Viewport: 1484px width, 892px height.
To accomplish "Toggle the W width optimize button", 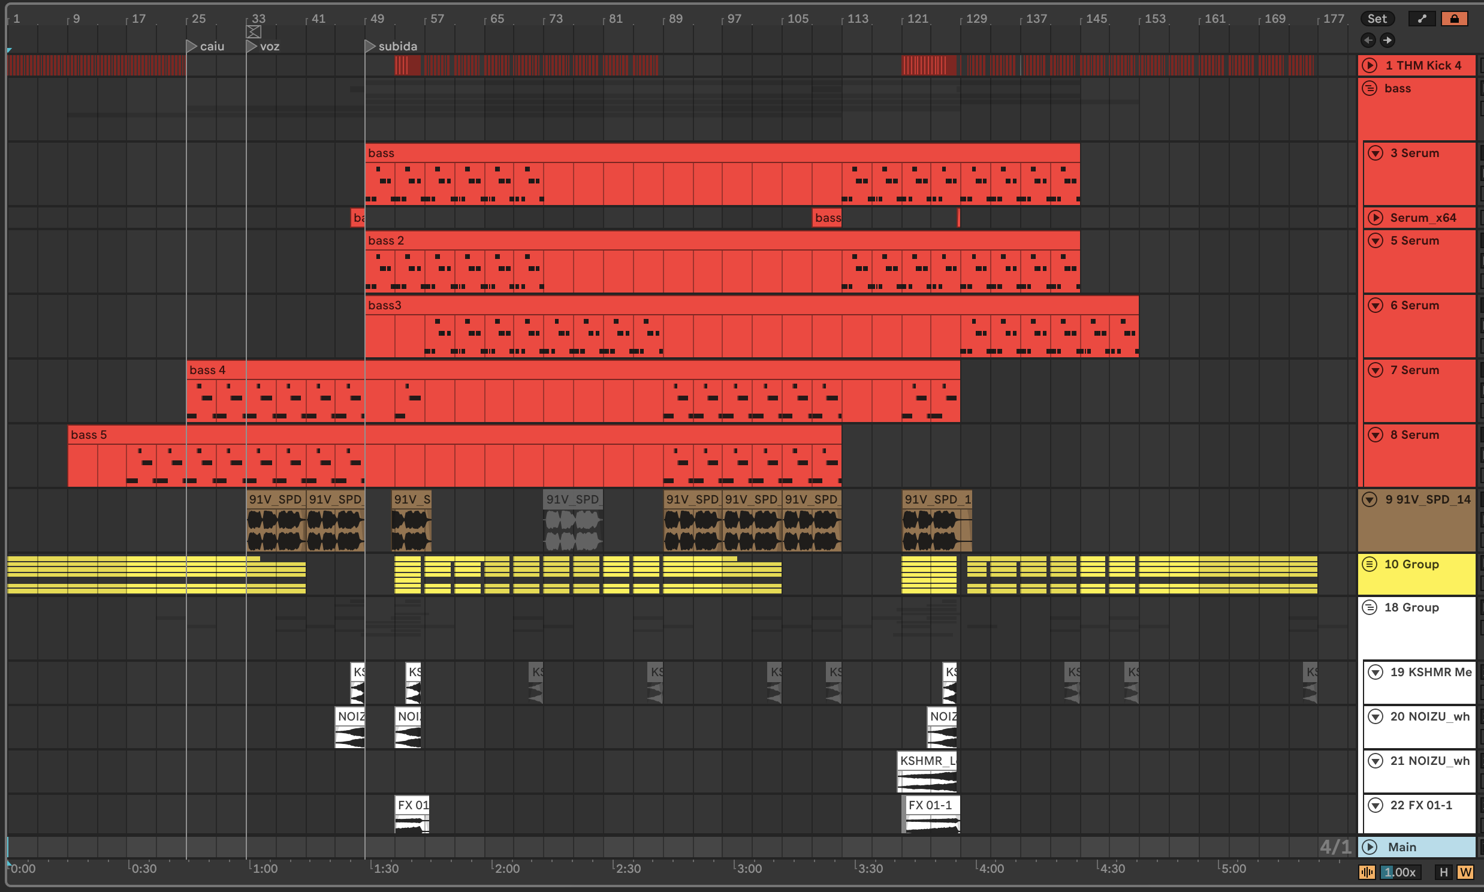I will pyautogui.click(x=1465, y=872).
